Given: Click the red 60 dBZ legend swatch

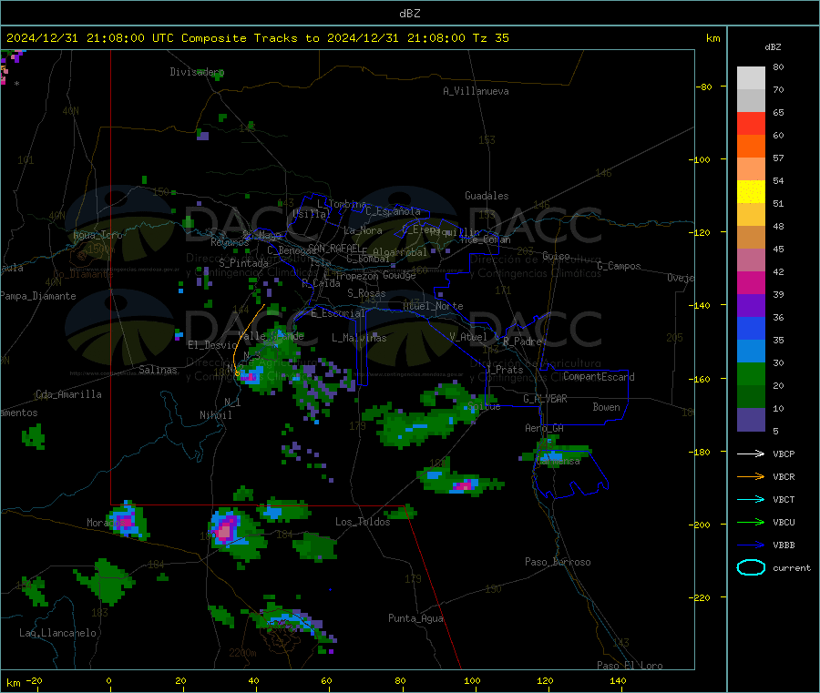Looking at the screenshot, I should point(751,123).
